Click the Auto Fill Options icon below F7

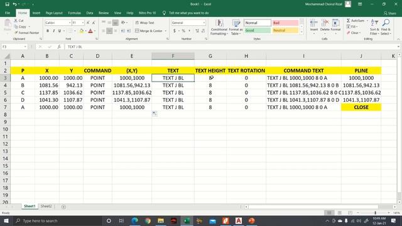pyautogui.click(x=155, y=114)
